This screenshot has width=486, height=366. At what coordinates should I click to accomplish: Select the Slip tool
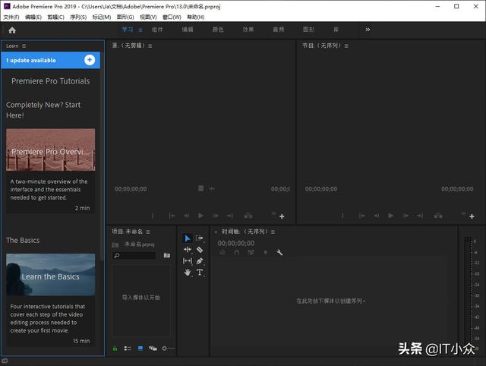point(188,261)
